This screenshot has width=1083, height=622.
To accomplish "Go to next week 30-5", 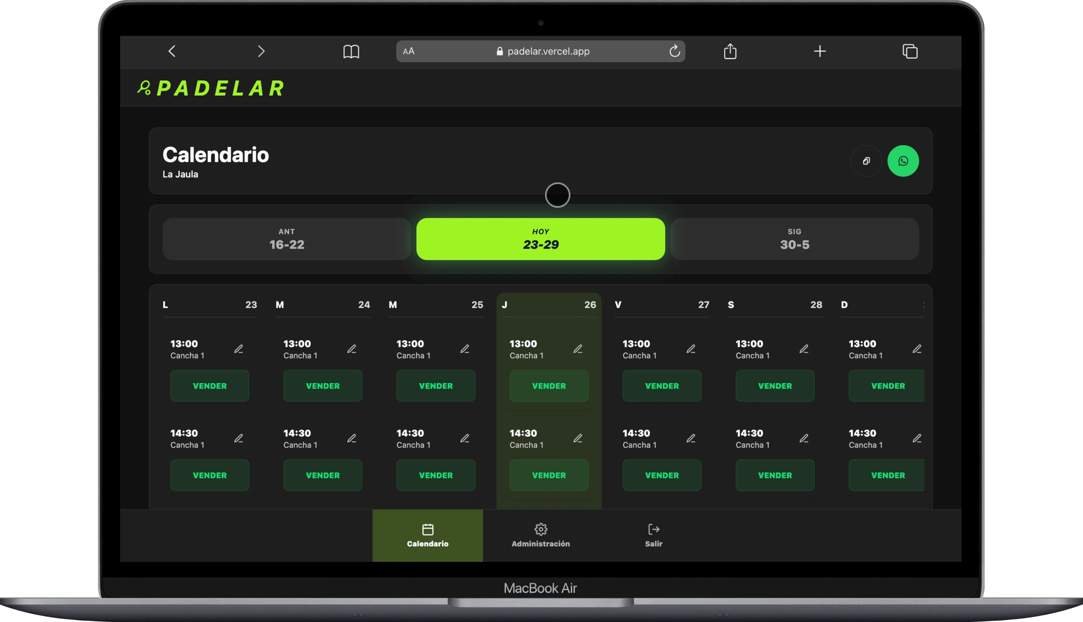I will point(794,239).
